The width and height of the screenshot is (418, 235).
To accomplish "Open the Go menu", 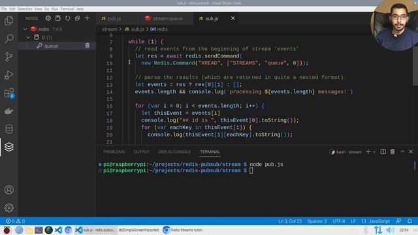I will point(46,8).
